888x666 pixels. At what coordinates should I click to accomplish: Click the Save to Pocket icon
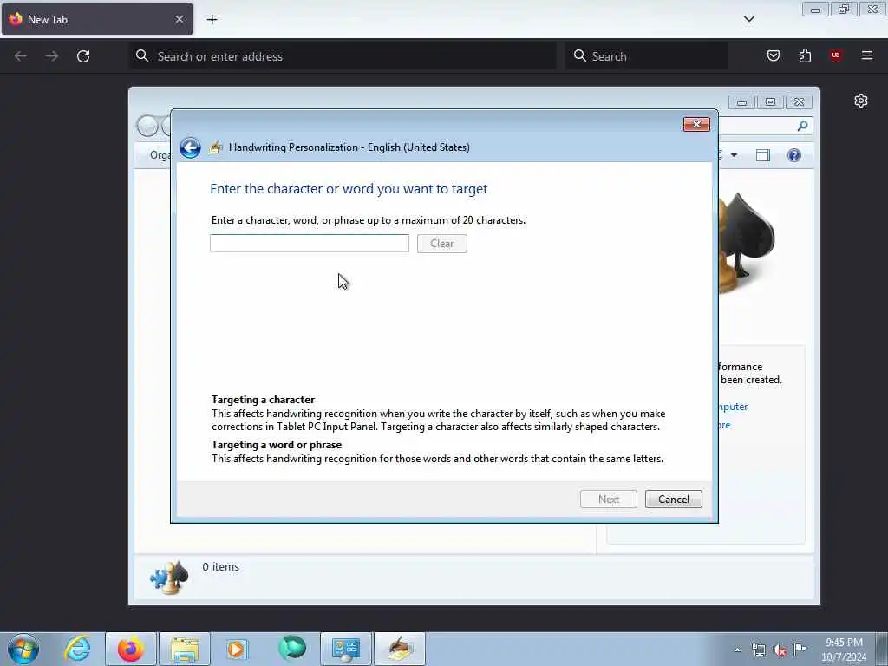point(773,55)
